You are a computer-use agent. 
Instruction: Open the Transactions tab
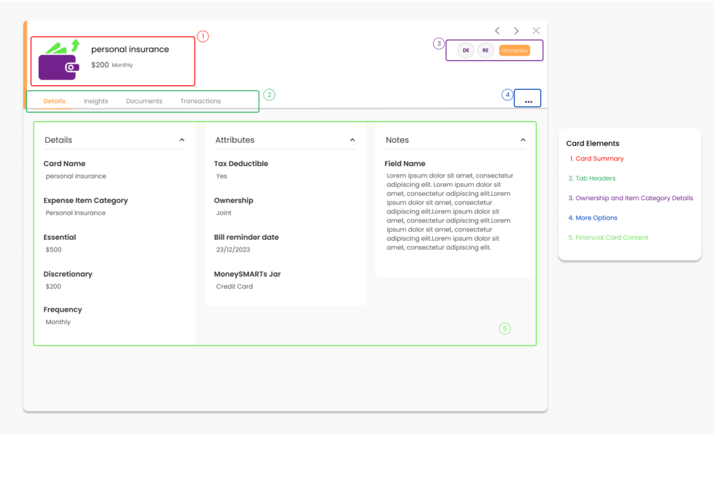coord(200,101)
